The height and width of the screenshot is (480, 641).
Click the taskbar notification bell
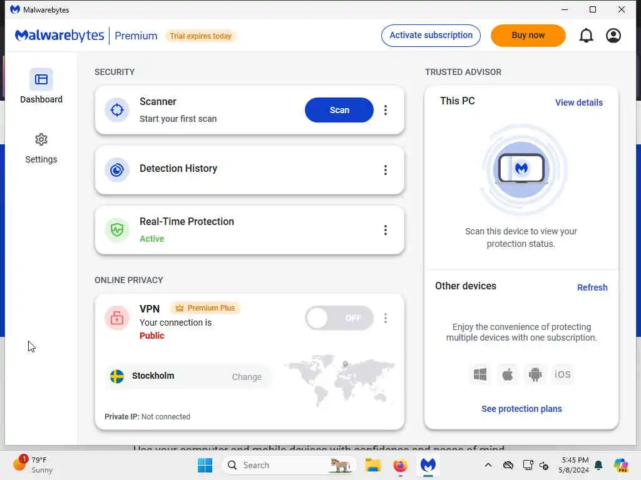click(x=598, y=465)
